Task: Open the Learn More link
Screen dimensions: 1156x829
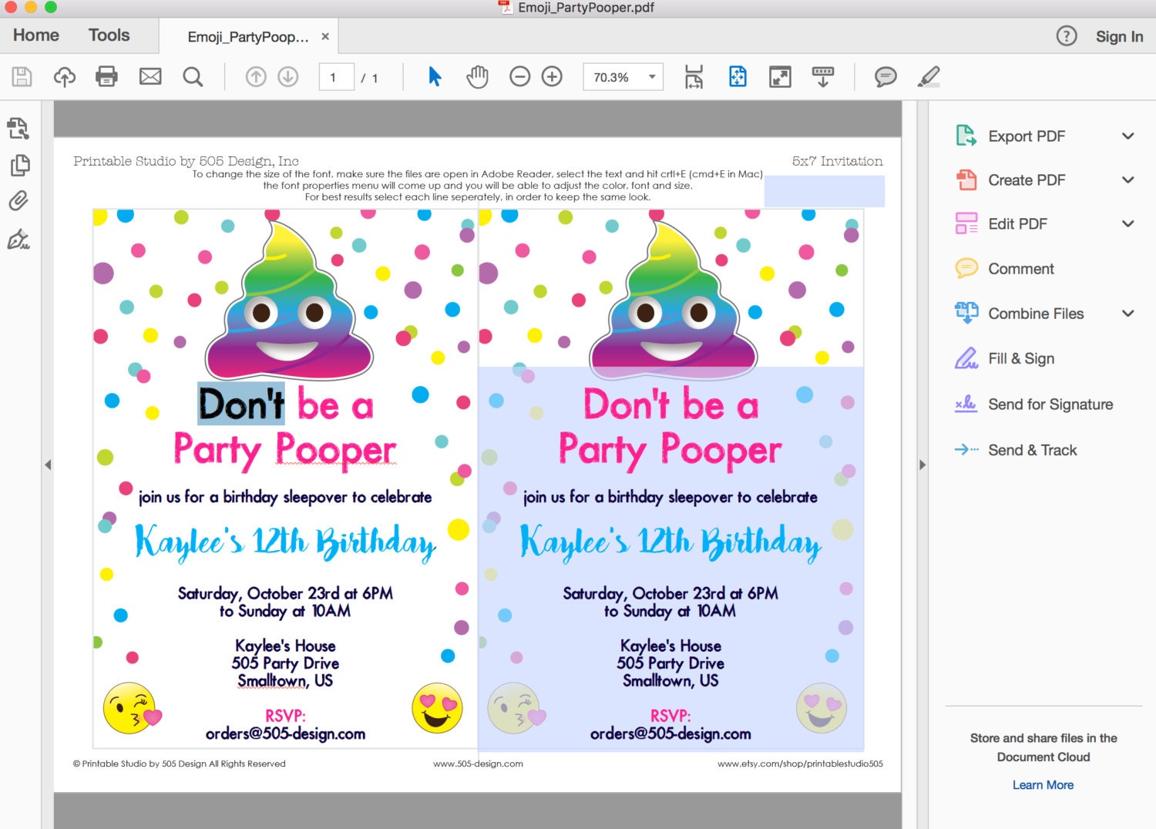Action: click(1043, 784)
